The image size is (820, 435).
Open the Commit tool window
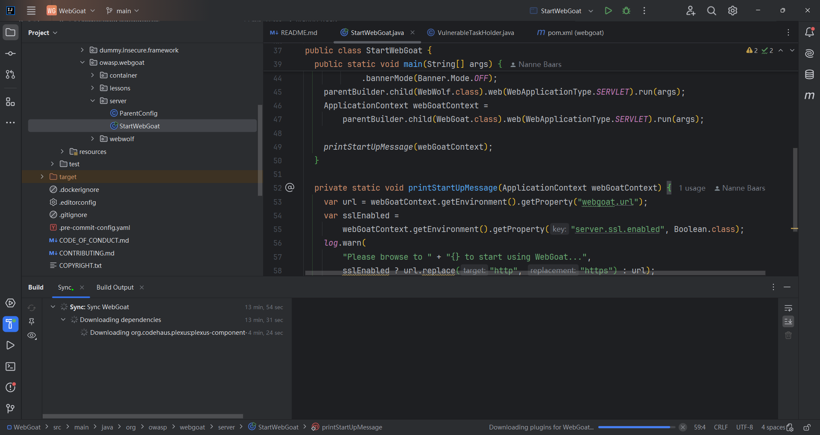tap(11, 54)
